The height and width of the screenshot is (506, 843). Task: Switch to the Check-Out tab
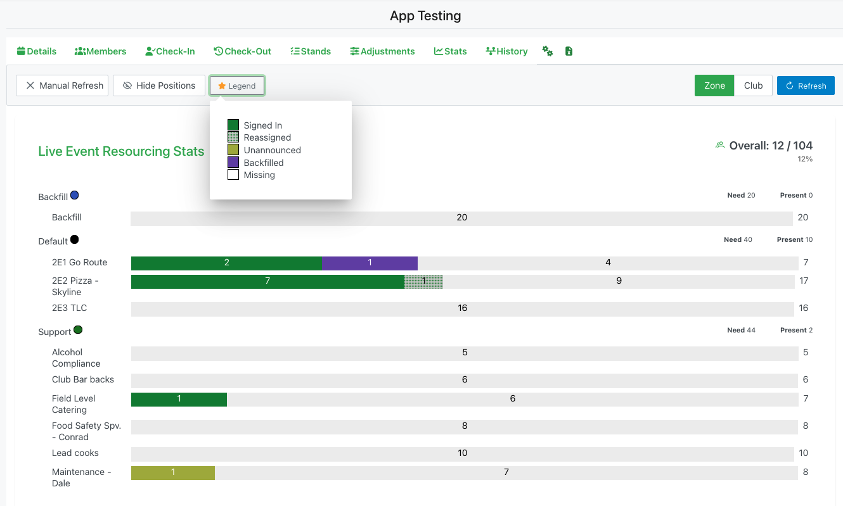coord(242,51)
